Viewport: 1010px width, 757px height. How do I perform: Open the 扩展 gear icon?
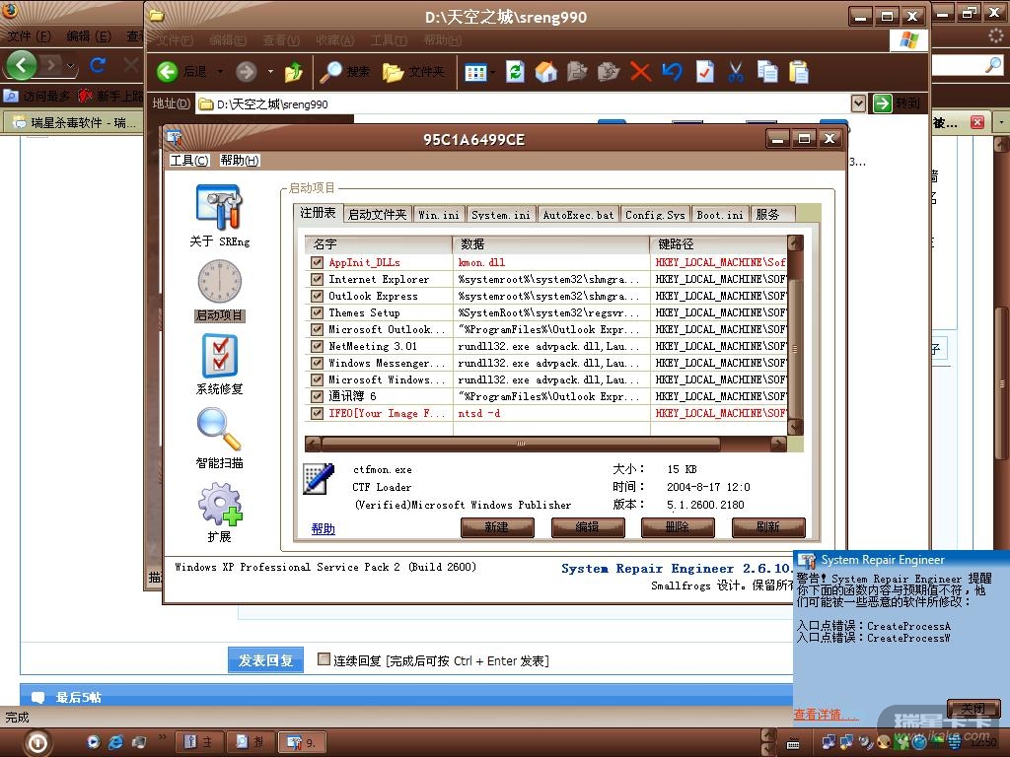click(x=219, y=504)
